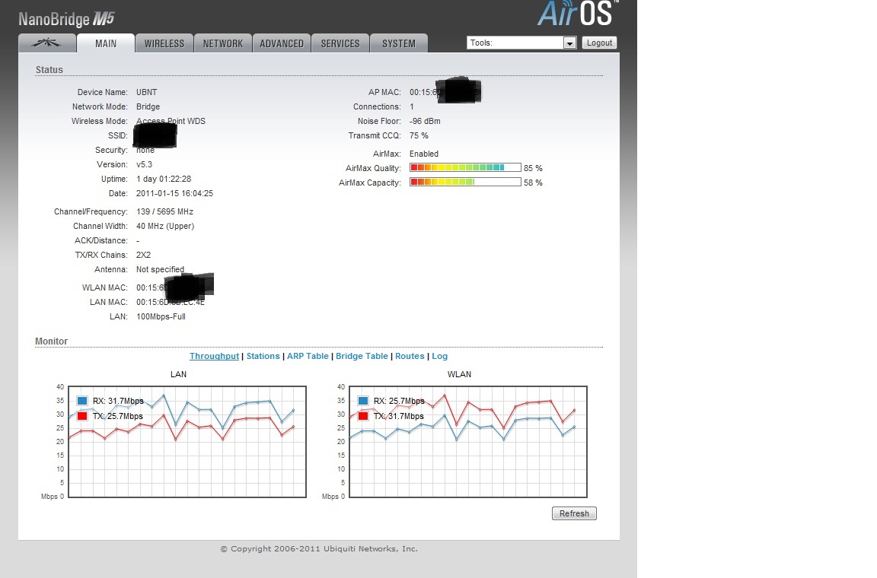
Task: Switch to the MAIN tab
Action: point(106,43)
